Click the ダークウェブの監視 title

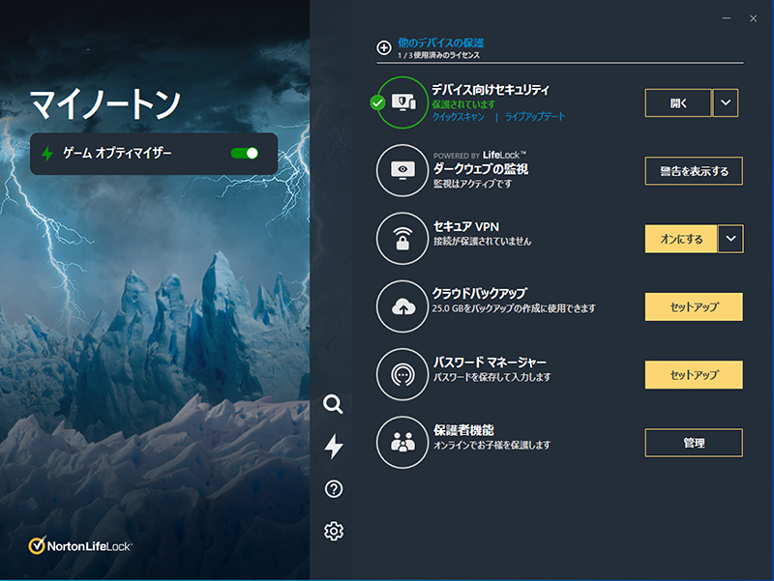click(481, 169)
